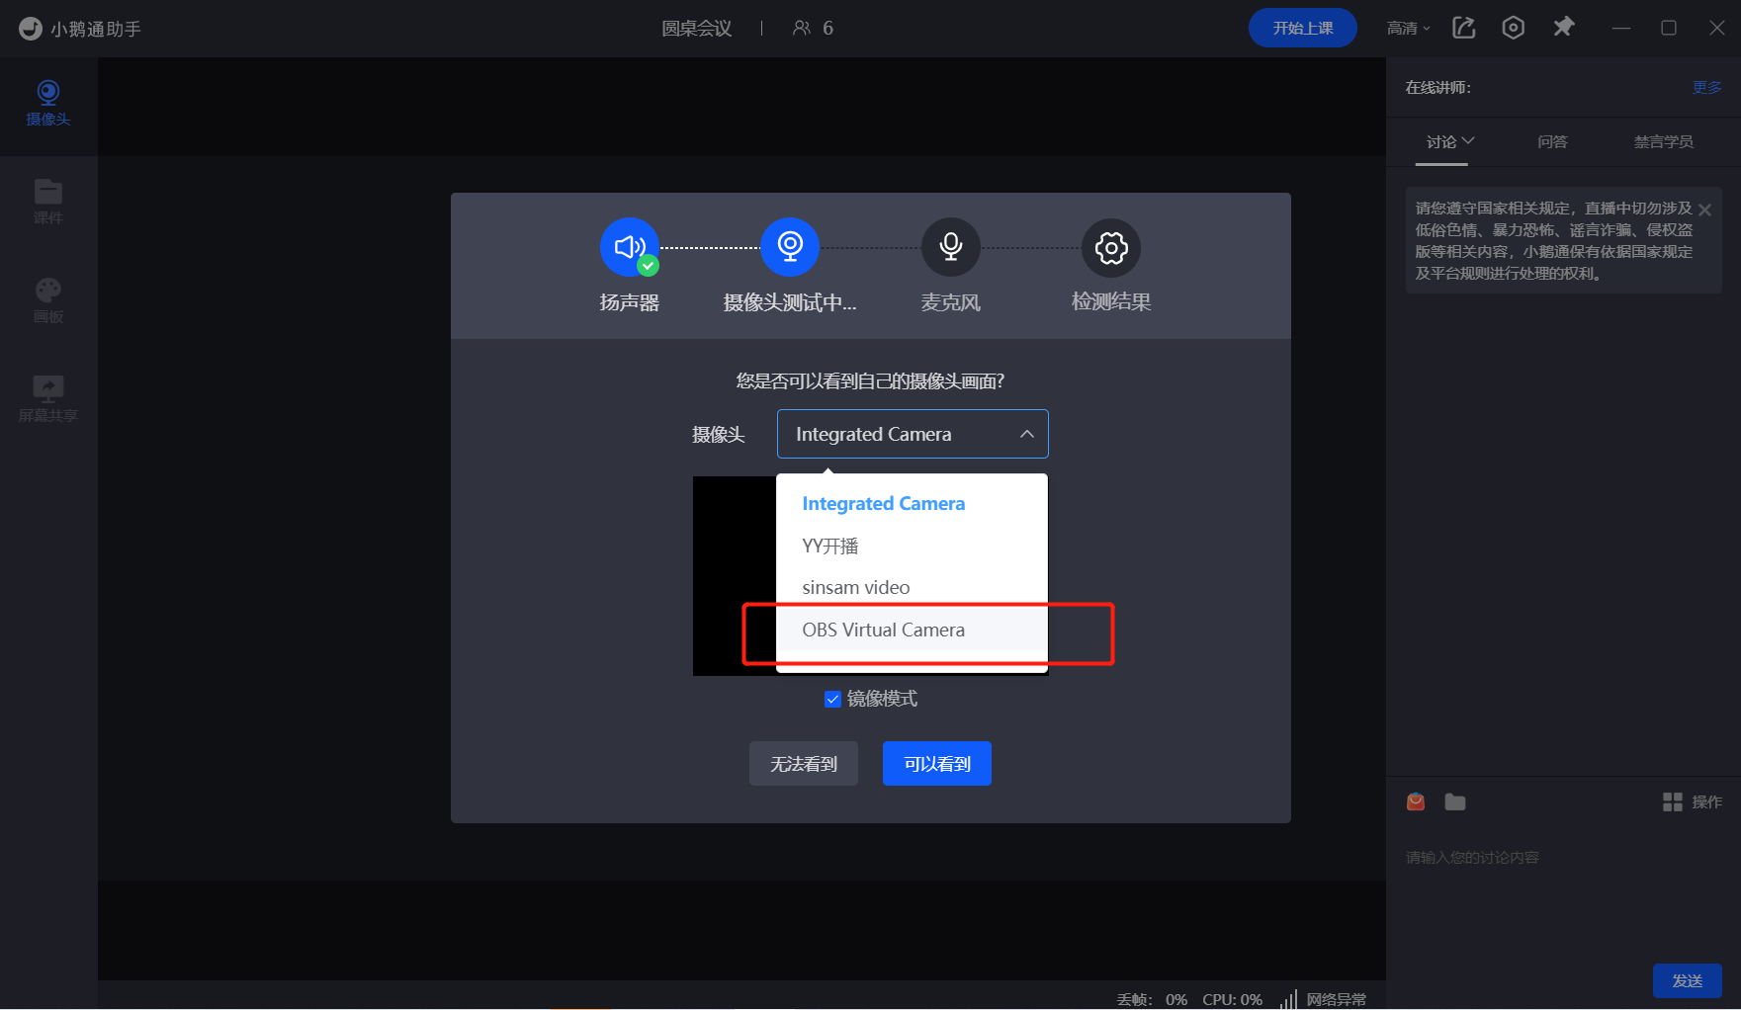The image size is (1741, 1010).
Task: Click the CPU: 0% status text
Action: pos(1232,999)
